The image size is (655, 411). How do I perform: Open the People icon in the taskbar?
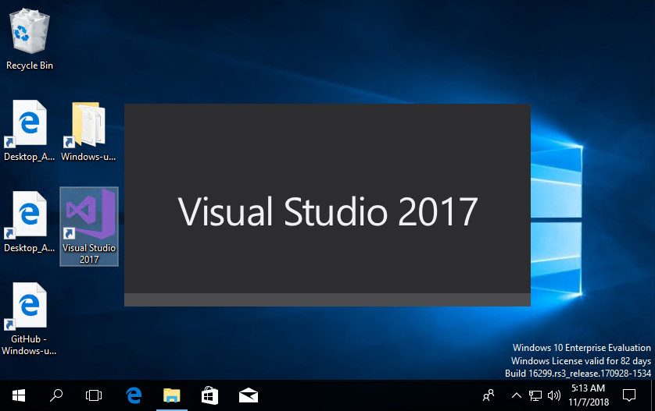[x=489, y=395]
